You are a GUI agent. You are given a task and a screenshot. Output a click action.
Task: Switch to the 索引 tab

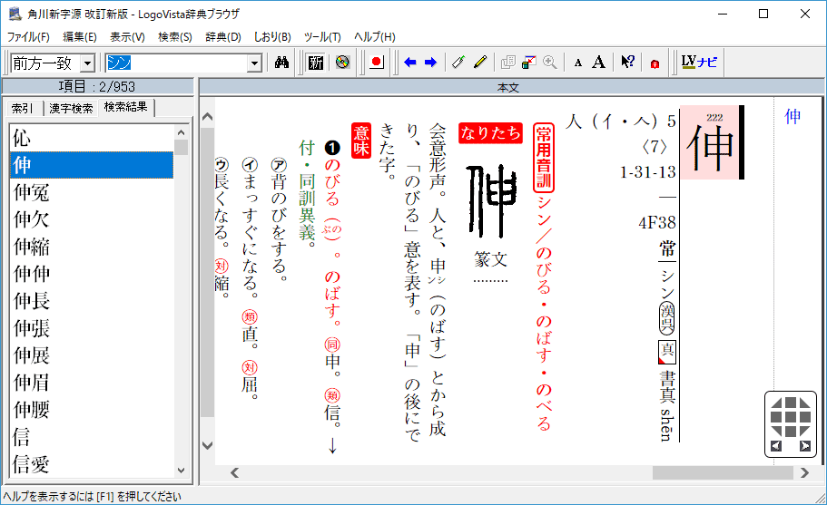[x=23, y=108]
